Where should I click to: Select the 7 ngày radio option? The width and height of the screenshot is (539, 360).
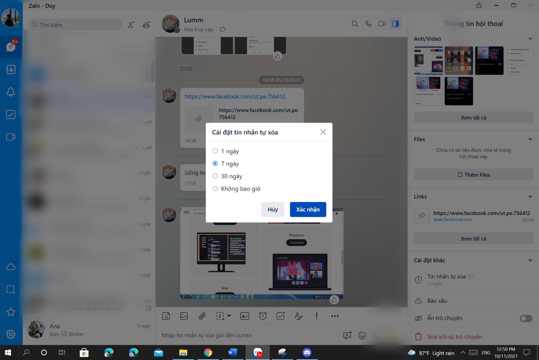[x=215, y=163]
